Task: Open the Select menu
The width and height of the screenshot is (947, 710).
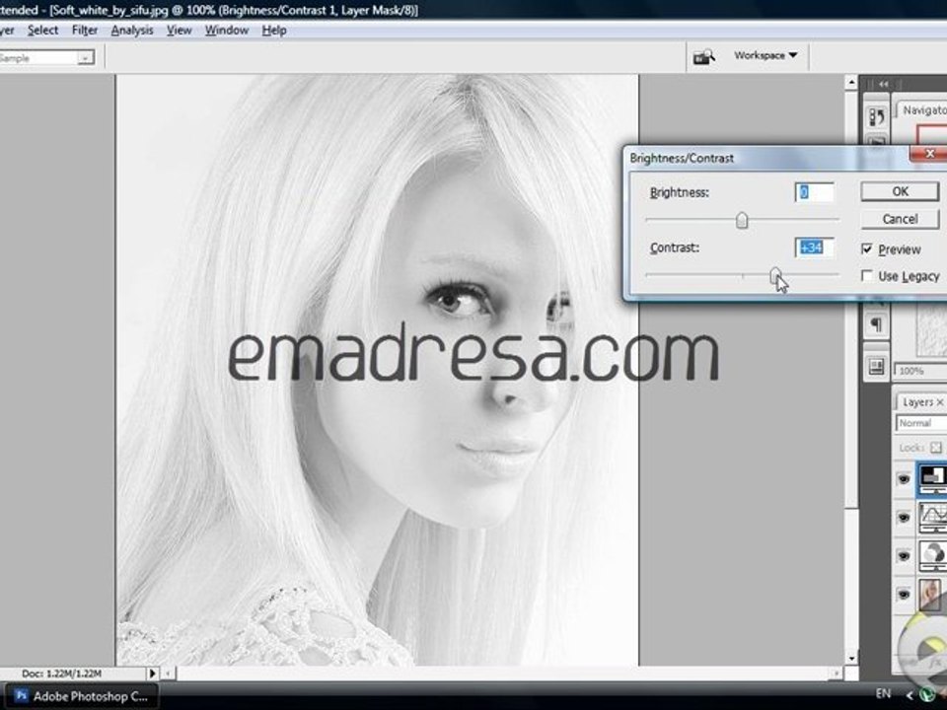Action: coord(42,31)
